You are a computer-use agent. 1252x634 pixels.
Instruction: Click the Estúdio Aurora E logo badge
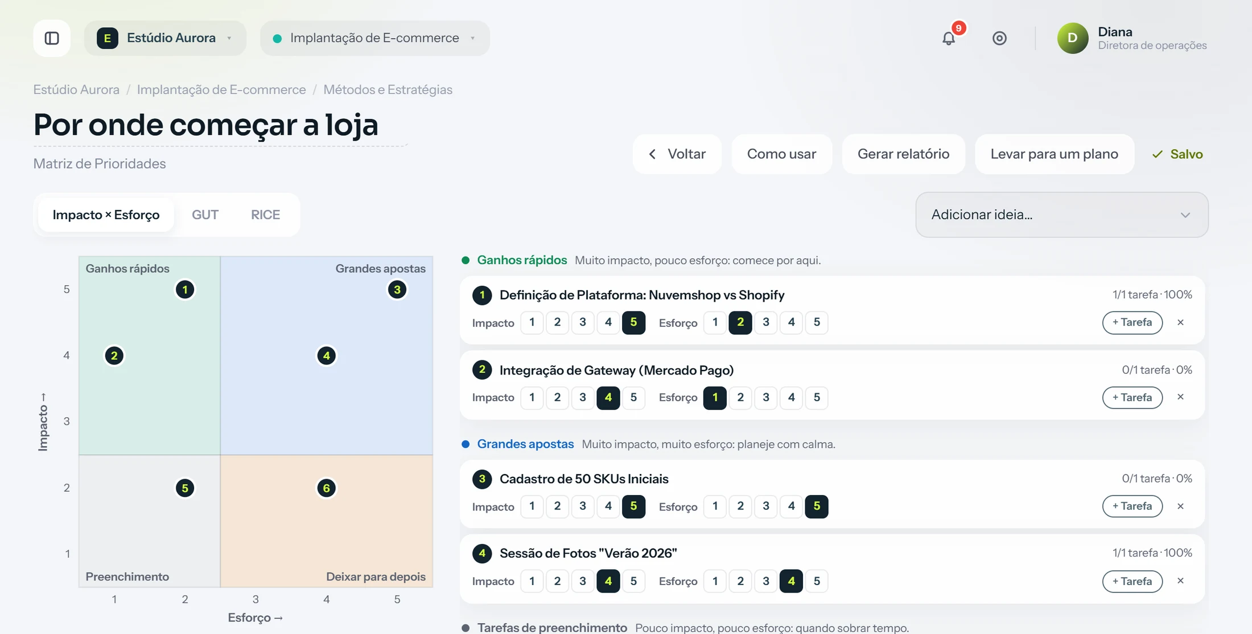coord(107,38)
